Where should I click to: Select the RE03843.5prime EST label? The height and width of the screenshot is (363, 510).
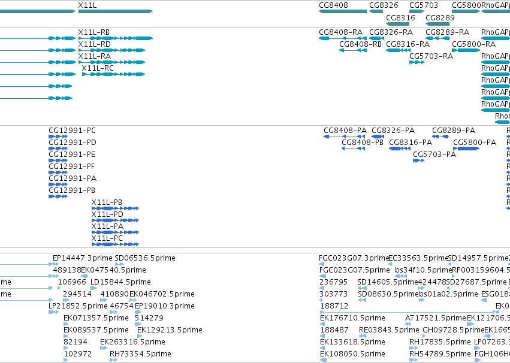(389, 330)
